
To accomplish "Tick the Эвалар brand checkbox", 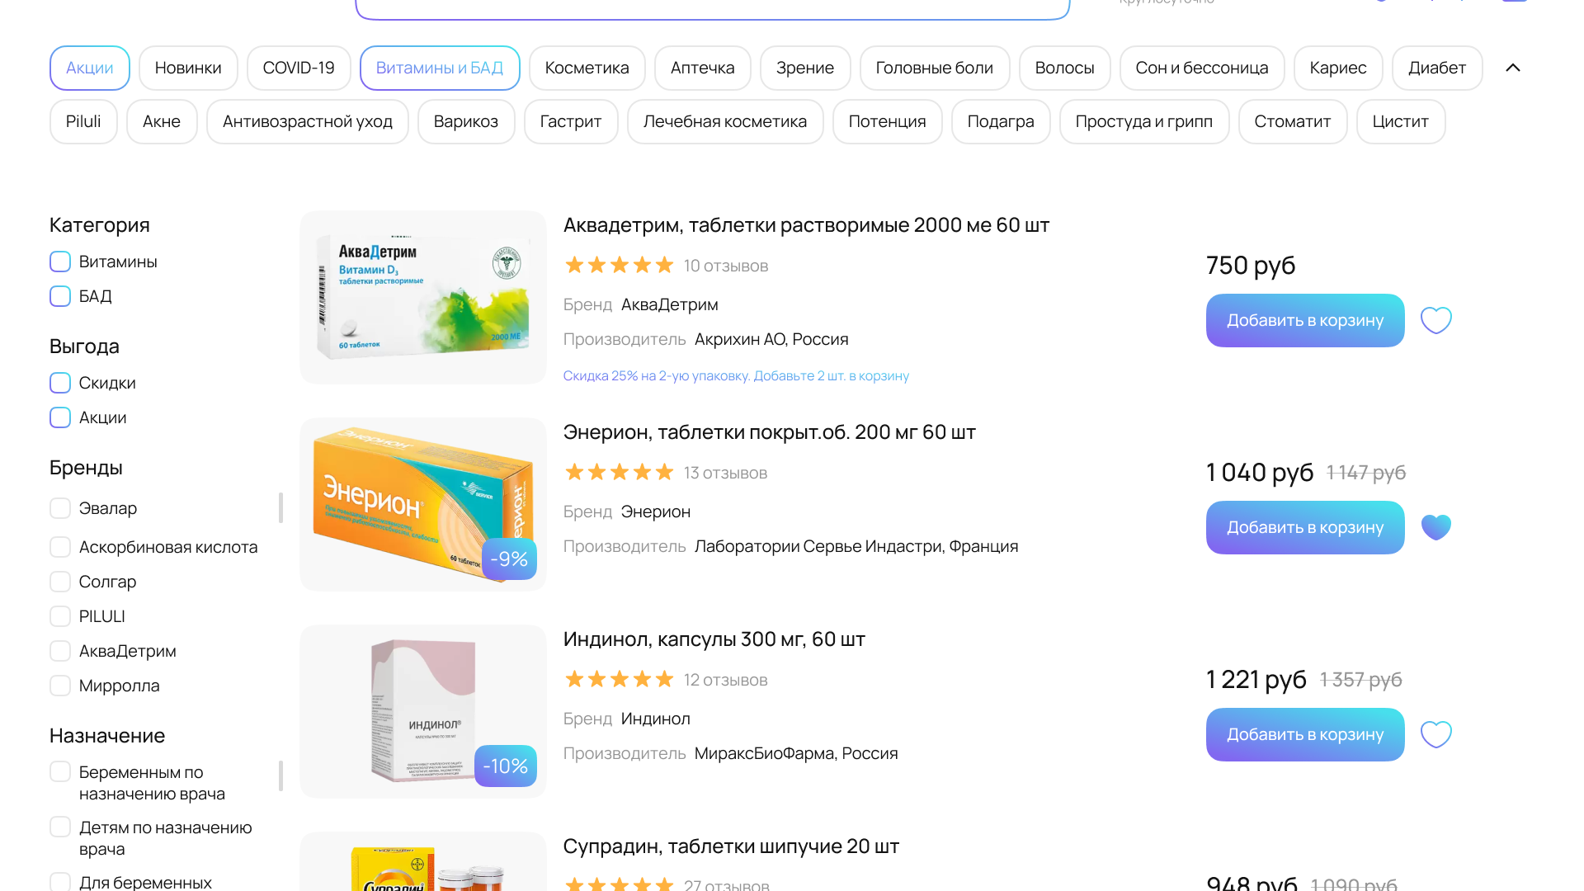I will (x=60, y=508).
